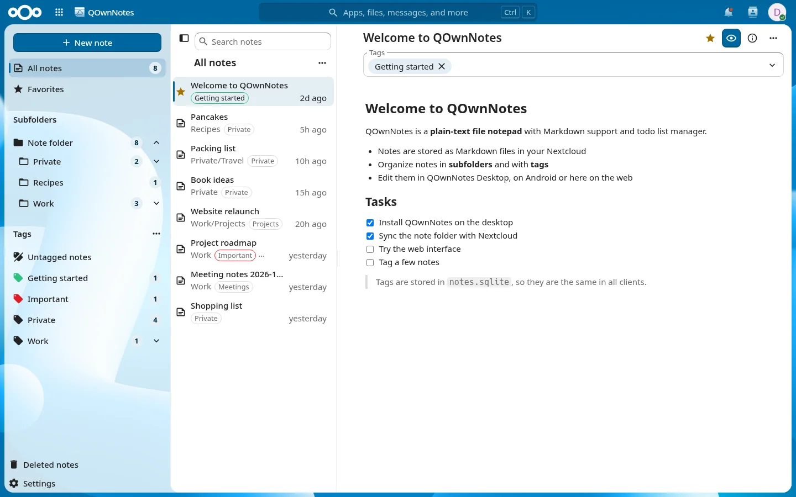This screenshot has width=796, height=497.
Task: Select All notes in sidebar
Action: click(x=87, y=68)
